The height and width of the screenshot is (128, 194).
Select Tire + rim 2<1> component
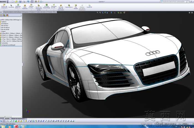coord(11,41)
